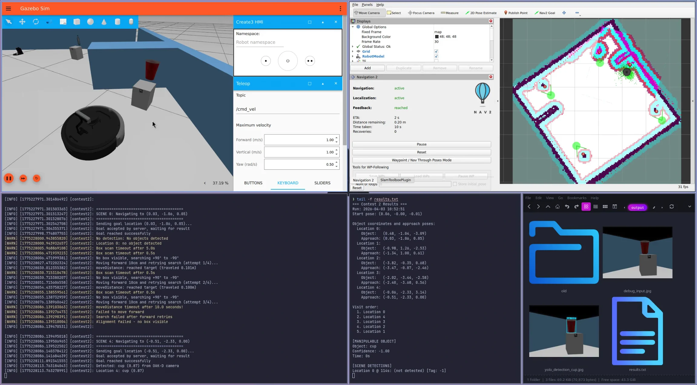697x385 pixels.
Task: Click the Add display button
Action: point(367,68)
